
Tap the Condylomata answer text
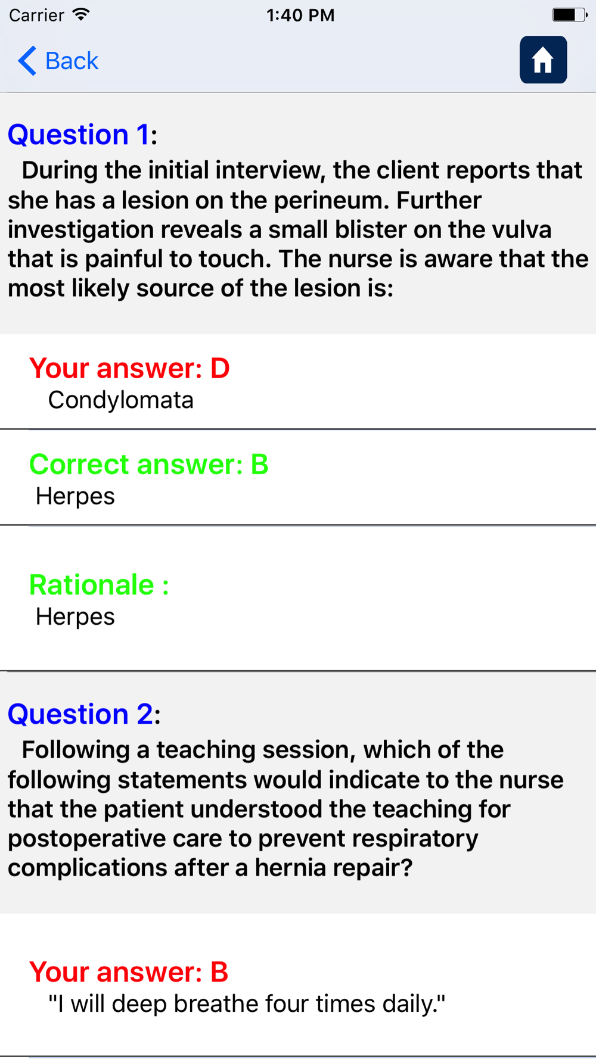pyautogui.click(x=121, y=400)
